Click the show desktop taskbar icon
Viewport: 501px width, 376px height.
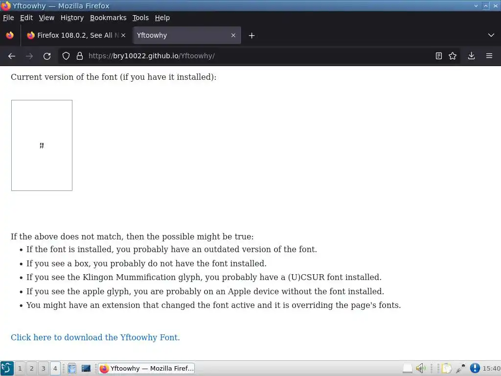86,368
